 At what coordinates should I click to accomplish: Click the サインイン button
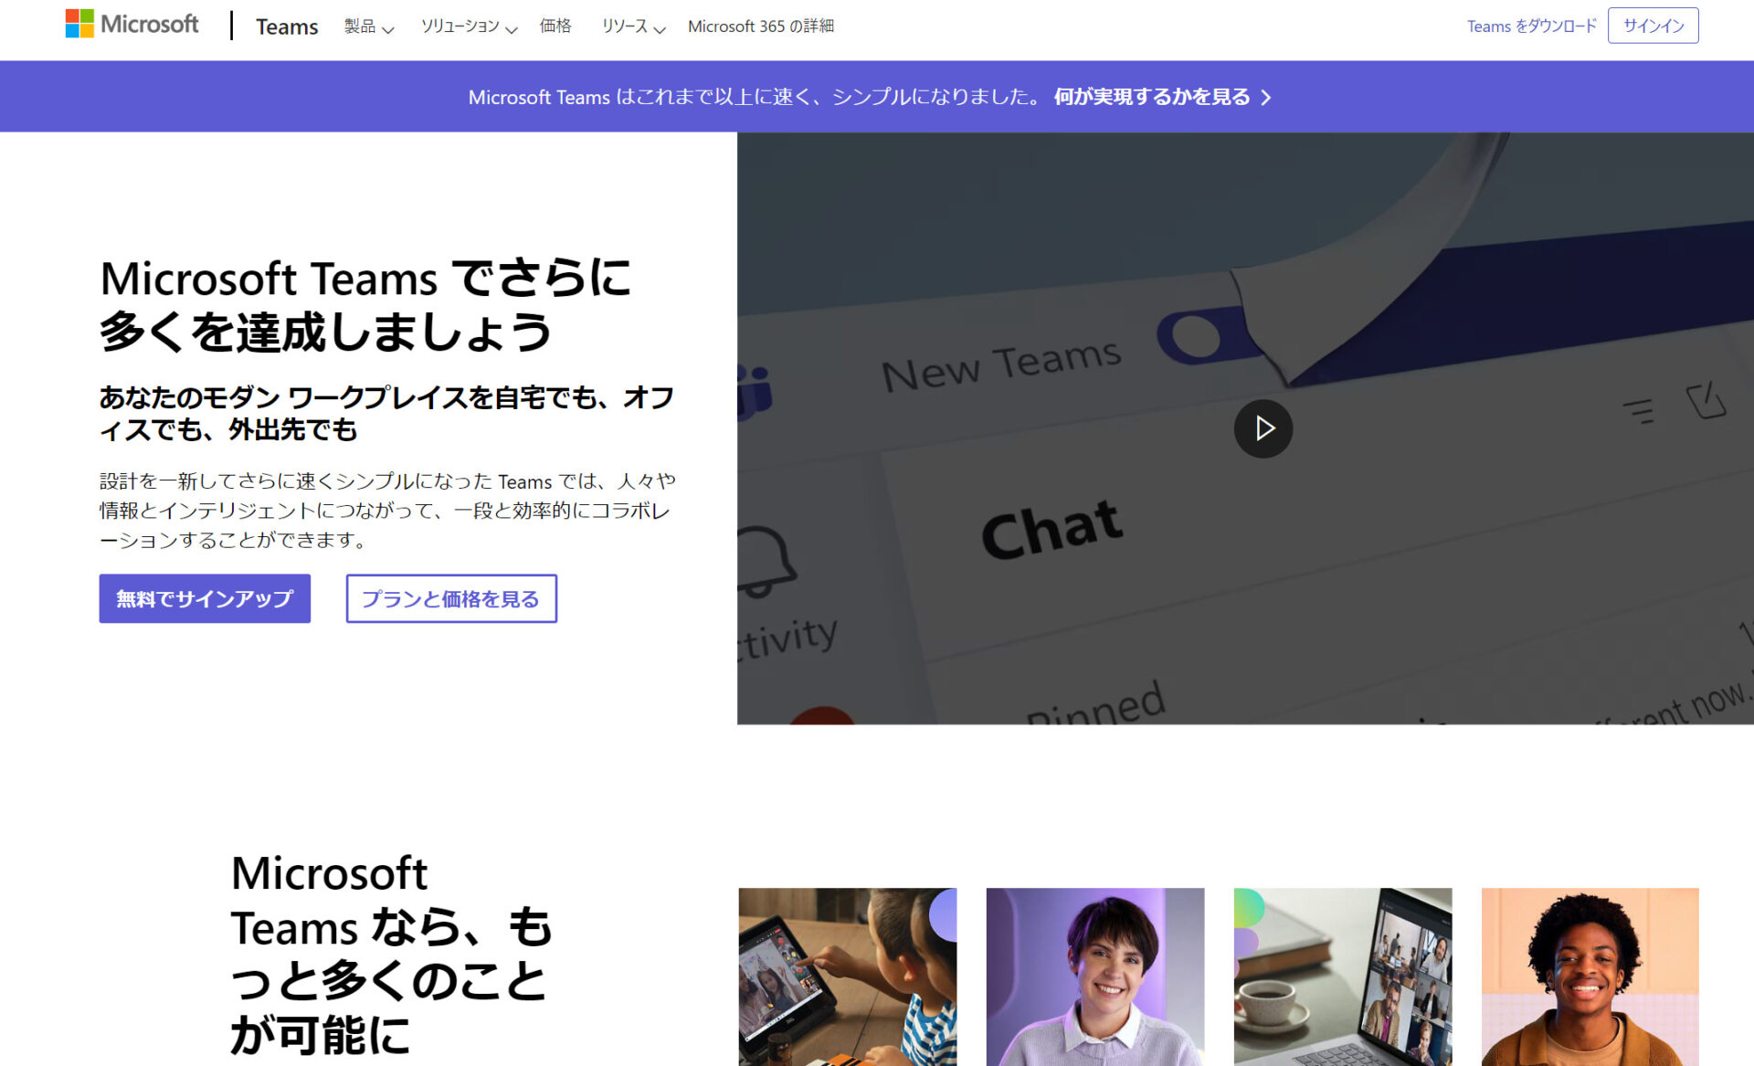point(1652,26)
